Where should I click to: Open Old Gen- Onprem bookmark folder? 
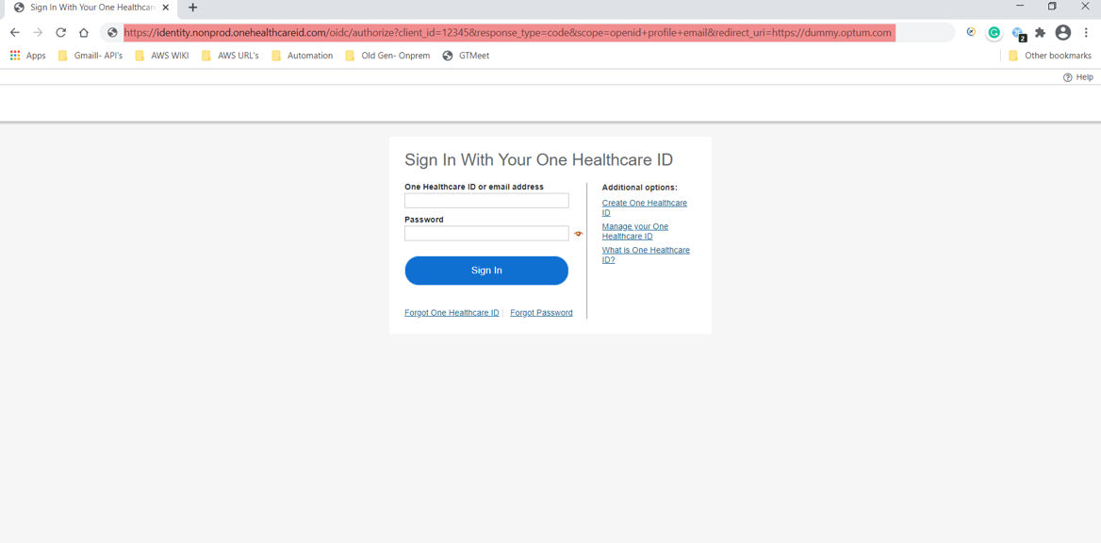click(387, 56)
